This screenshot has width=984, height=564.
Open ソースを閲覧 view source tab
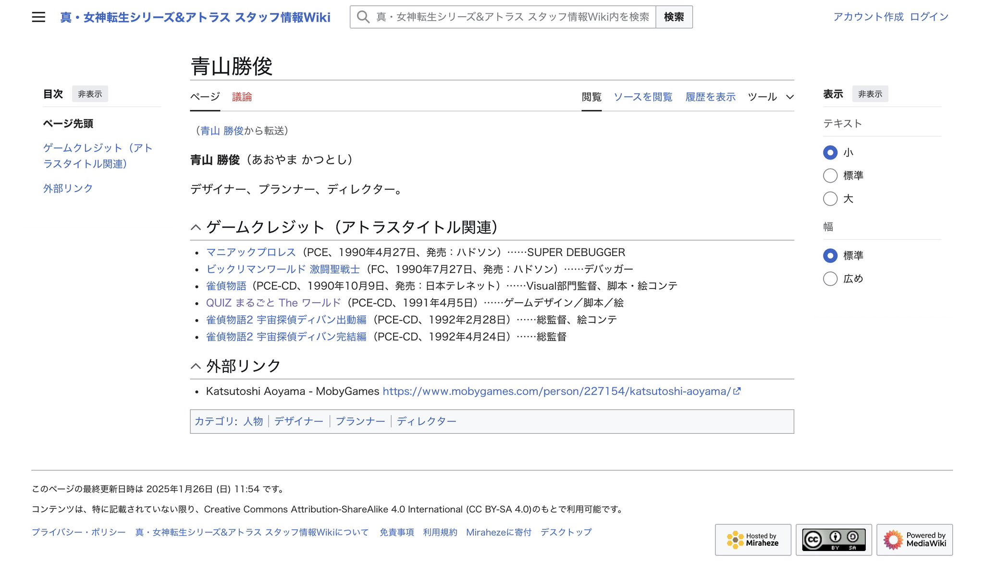(643, 97)
